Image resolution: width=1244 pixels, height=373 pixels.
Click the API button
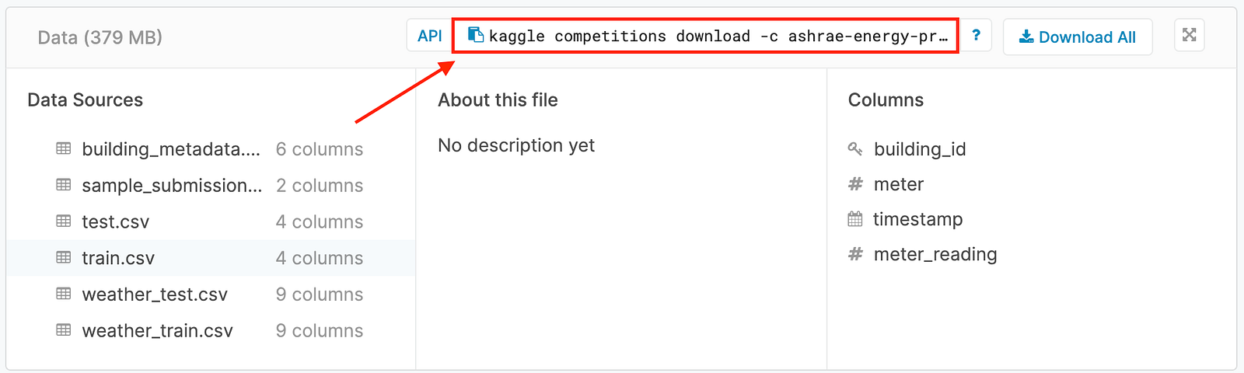(429, 36)
